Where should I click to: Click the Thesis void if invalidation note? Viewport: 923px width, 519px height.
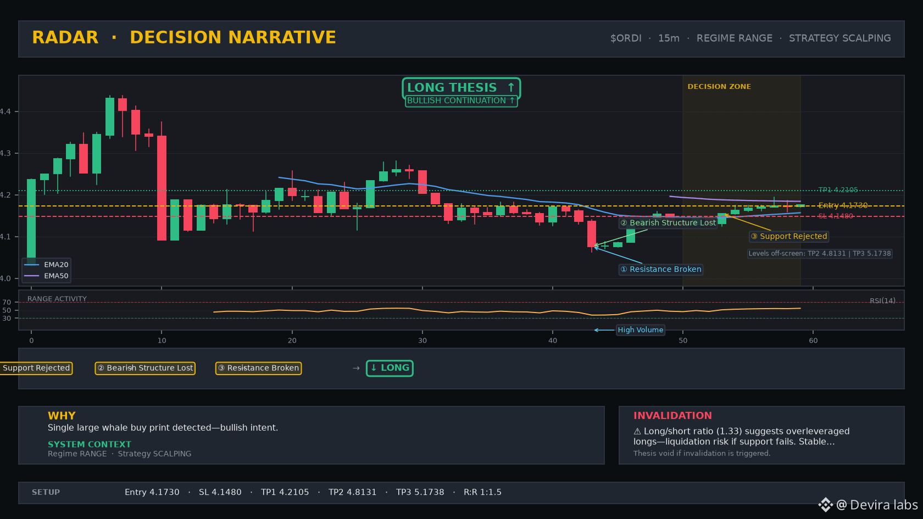pyautogui.click(x=702, y=454)
